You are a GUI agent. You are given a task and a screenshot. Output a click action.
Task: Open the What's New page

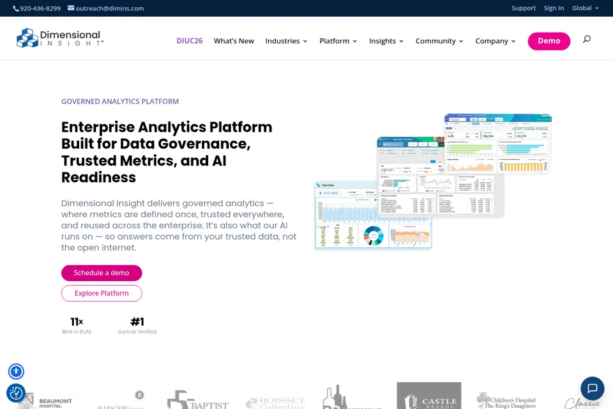click(x=234, y=41)
